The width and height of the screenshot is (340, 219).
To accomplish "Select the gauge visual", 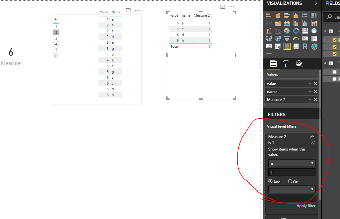I will pos(296,39).
